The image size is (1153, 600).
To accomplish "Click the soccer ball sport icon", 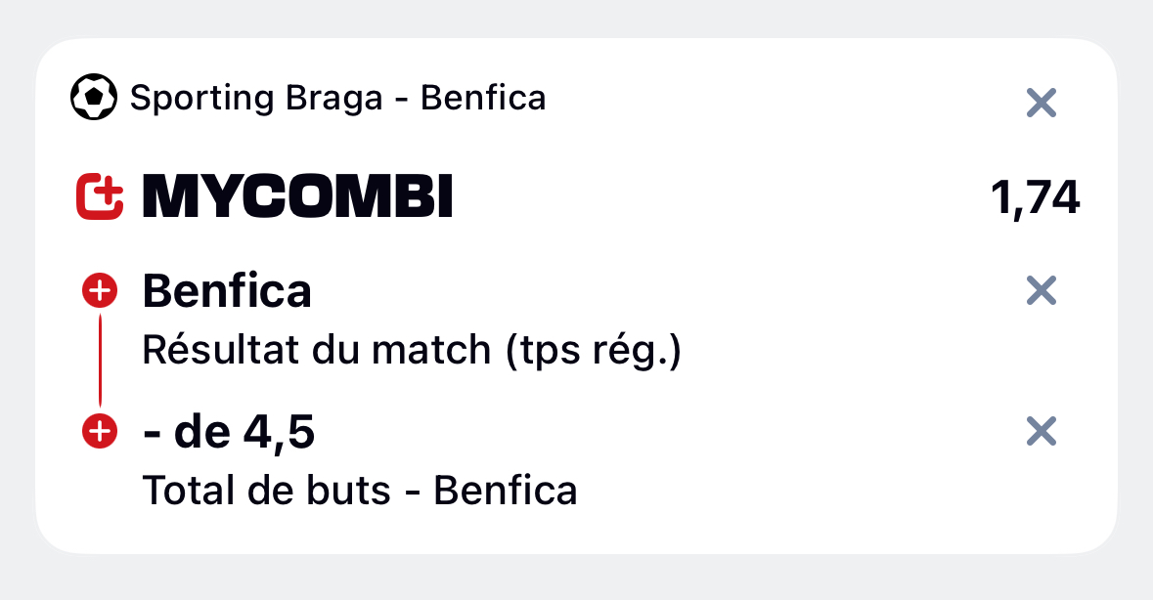I will tap(93, 97).
